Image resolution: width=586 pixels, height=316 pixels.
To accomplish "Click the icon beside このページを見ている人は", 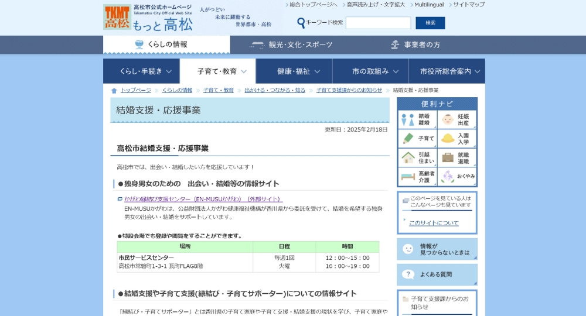I will coord(406,201).
